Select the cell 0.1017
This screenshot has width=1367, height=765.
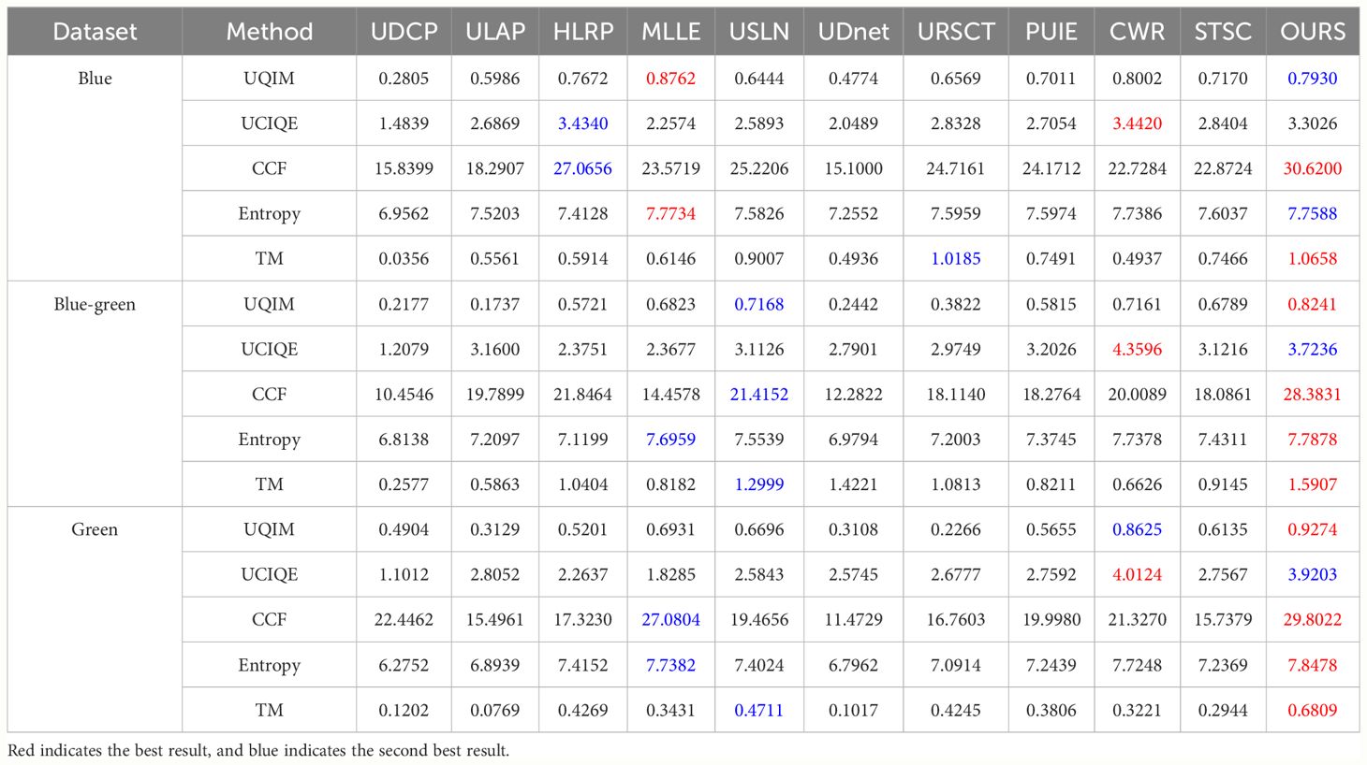point(853,710)
